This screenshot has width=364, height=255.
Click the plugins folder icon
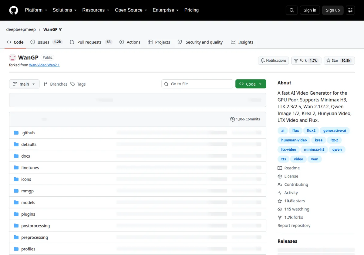coord(16,214)
